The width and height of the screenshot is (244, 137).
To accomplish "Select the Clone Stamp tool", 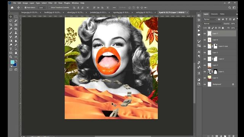I will click(x=16, y=33).
